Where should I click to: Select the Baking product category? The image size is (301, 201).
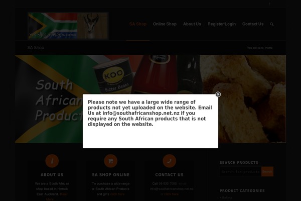click(x=227, y=197)
